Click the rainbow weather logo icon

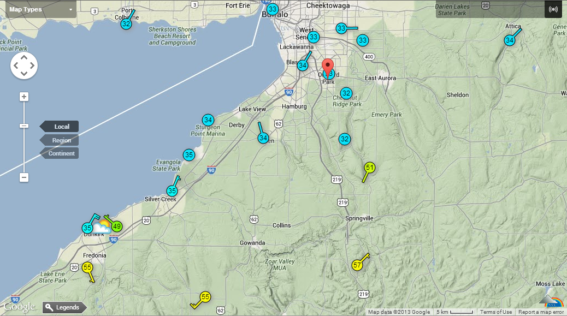[x=552, y=302]
